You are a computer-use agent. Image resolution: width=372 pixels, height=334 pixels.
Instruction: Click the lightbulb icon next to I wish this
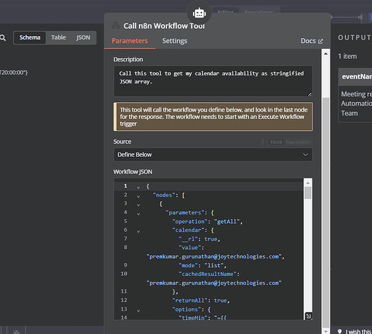point(340,331)
